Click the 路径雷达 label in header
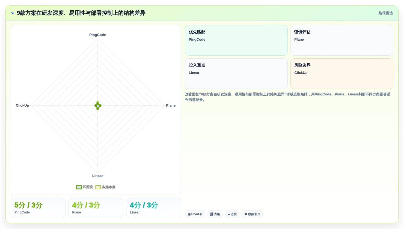The width and height of the screenshot is (404, 229). click(385, 13)
